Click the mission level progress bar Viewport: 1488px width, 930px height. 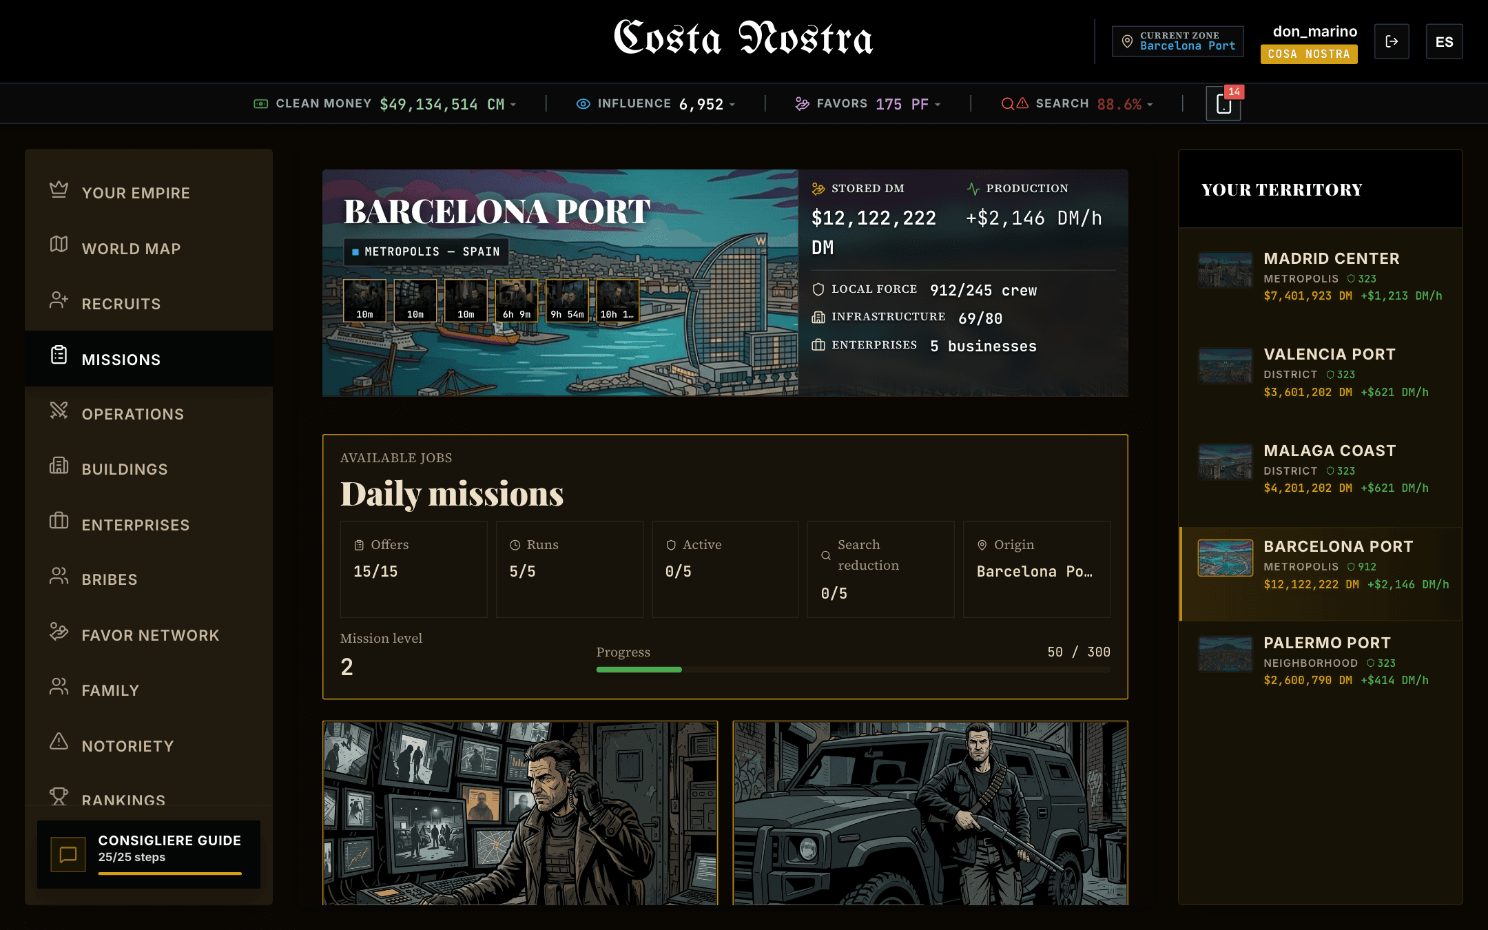[x=853, y=670]
